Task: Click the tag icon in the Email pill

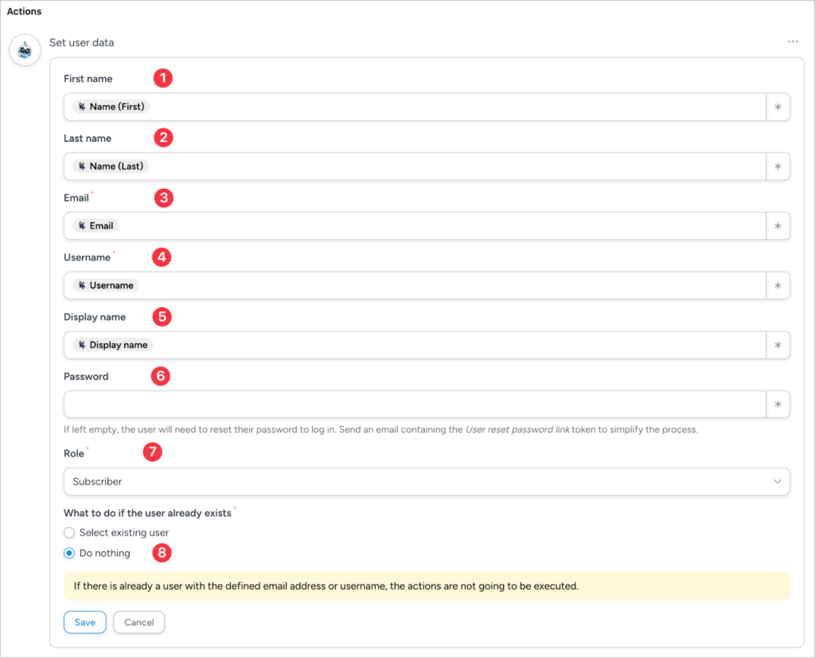Action: pos(80,225)
